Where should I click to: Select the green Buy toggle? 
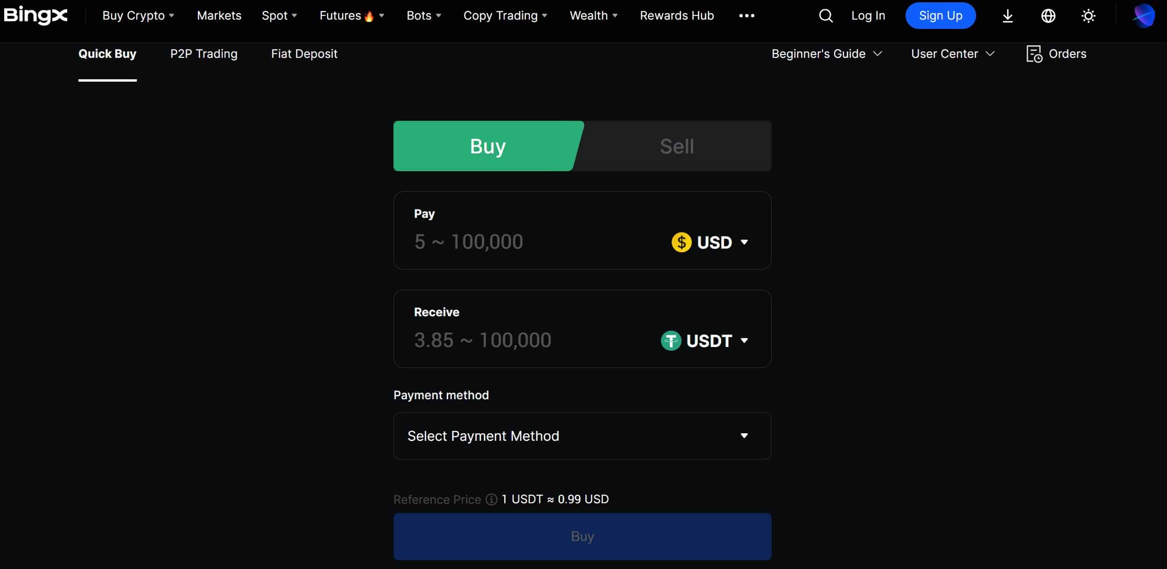tap(488, 146)
